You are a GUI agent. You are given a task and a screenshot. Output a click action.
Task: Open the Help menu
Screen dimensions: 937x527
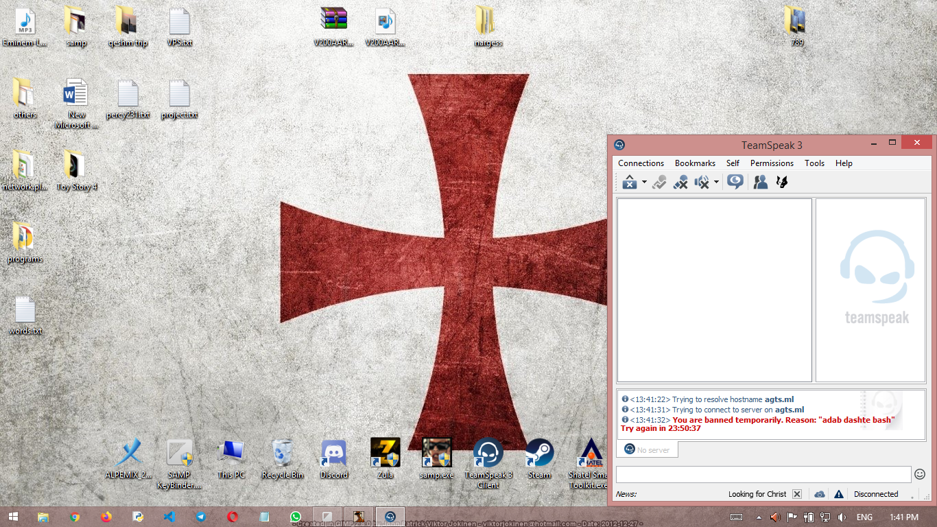point(844,163)
